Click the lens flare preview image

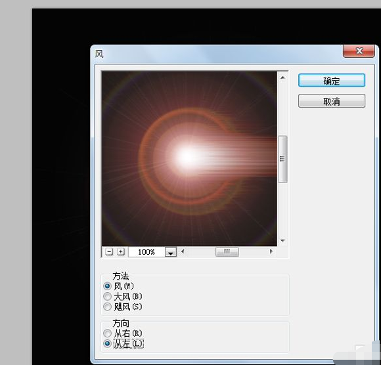click(x=189, y=158)
